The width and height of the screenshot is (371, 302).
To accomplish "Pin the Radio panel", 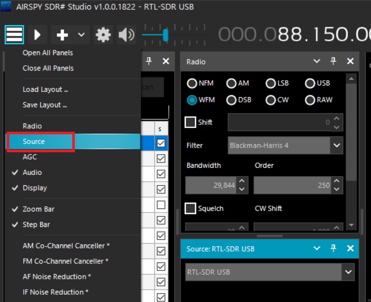I will coord(333,61).
